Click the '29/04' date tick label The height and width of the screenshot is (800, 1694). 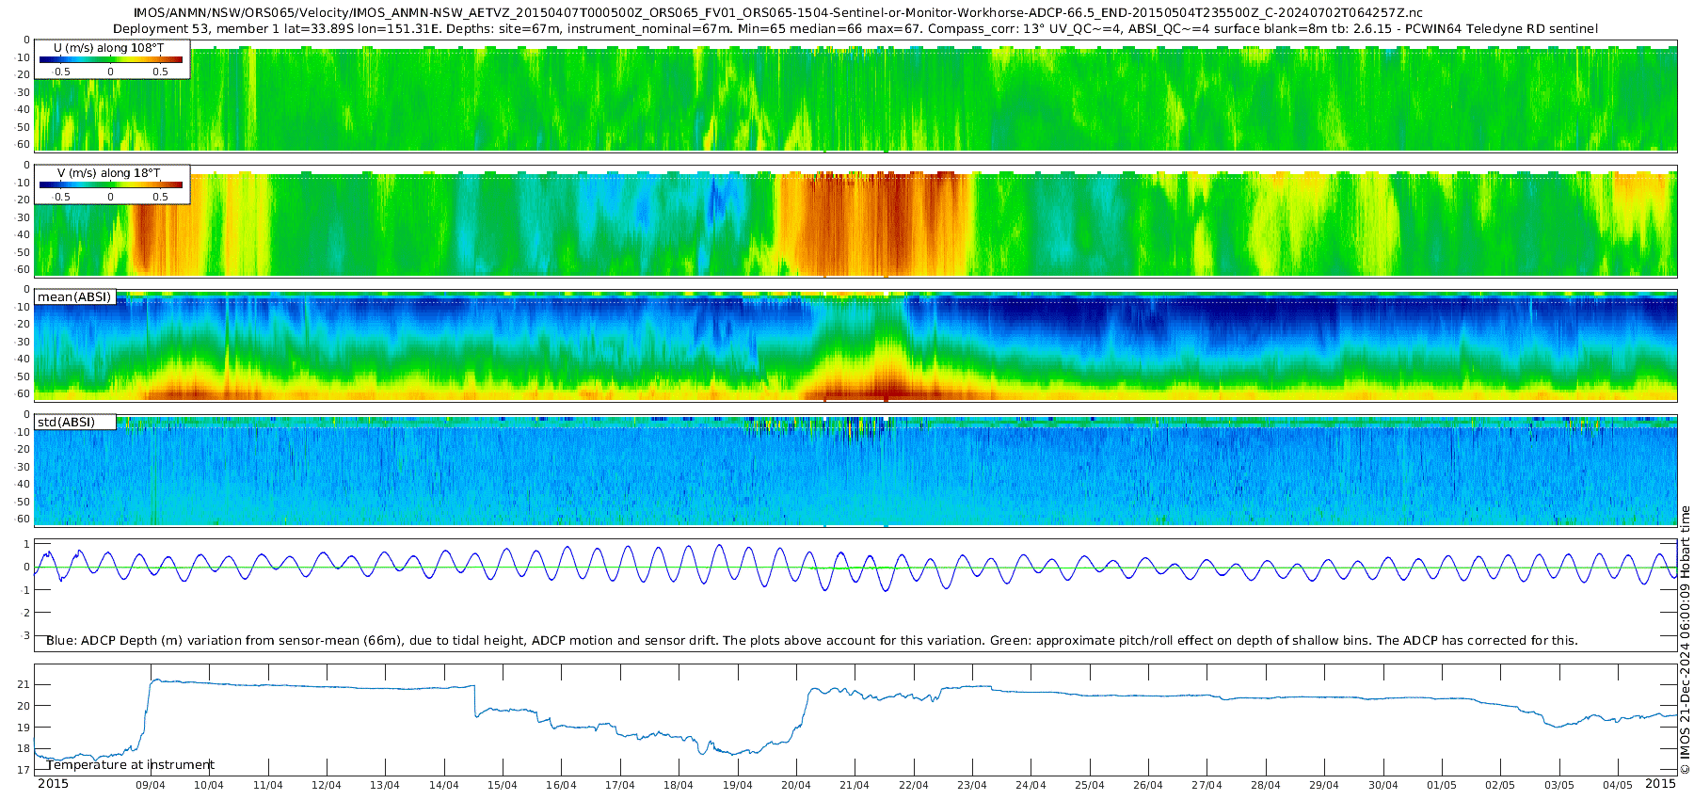coord(1324,785)
